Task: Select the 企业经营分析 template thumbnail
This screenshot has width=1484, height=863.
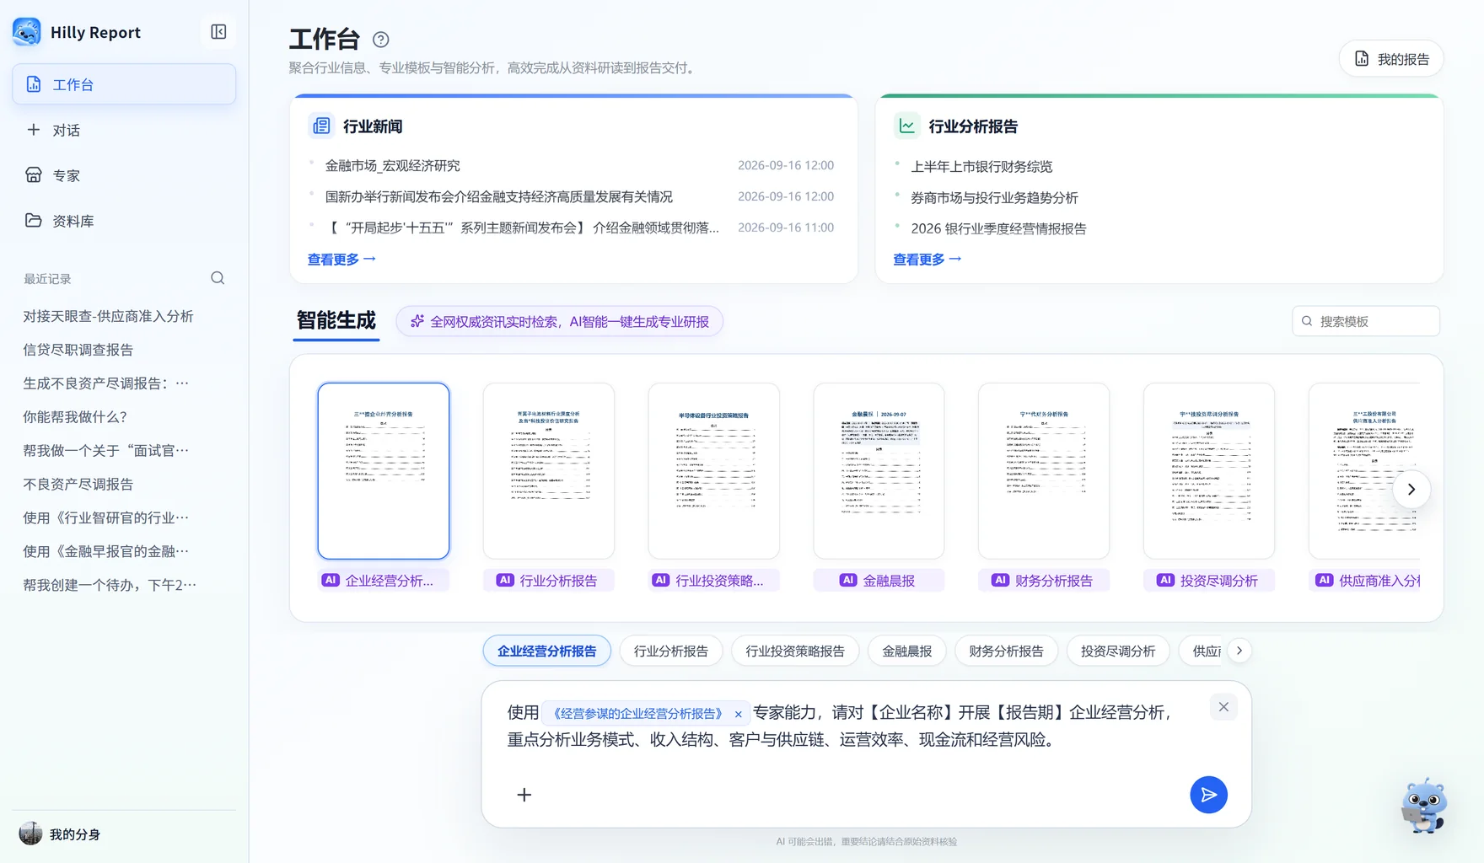Action: (x=384, y=471)
